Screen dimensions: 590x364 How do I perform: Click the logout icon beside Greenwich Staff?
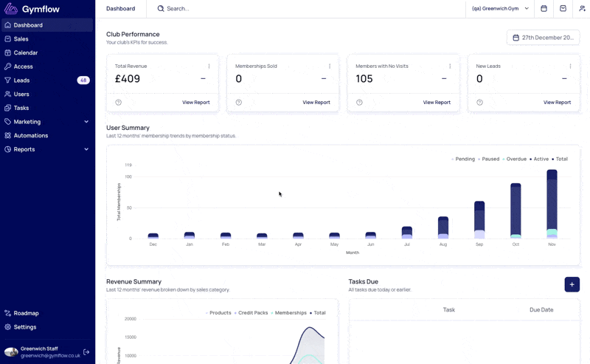(x=86, y=352)
